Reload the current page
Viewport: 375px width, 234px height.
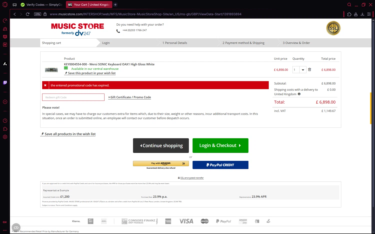[x=27, y=14]
